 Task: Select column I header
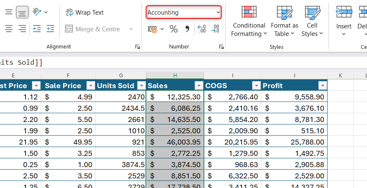232,75
